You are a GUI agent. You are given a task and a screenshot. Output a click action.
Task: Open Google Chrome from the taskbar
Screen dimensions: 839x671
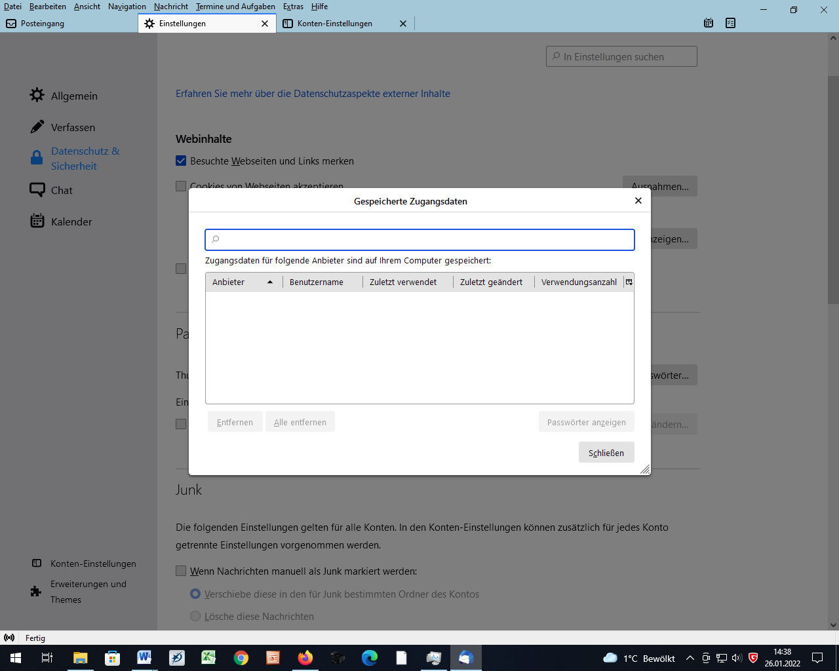[x=241, y=658]
